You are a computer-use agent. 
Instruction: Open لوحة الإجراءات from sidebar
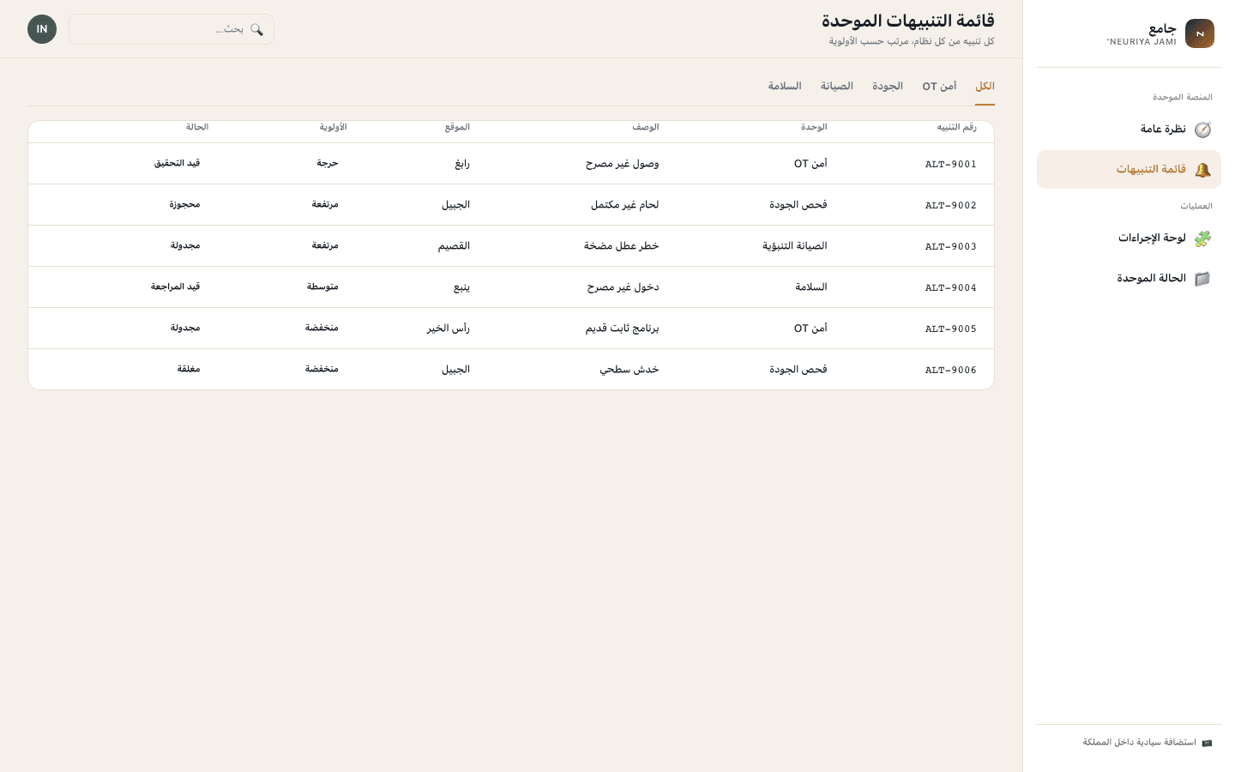[x=1129, y=238]
